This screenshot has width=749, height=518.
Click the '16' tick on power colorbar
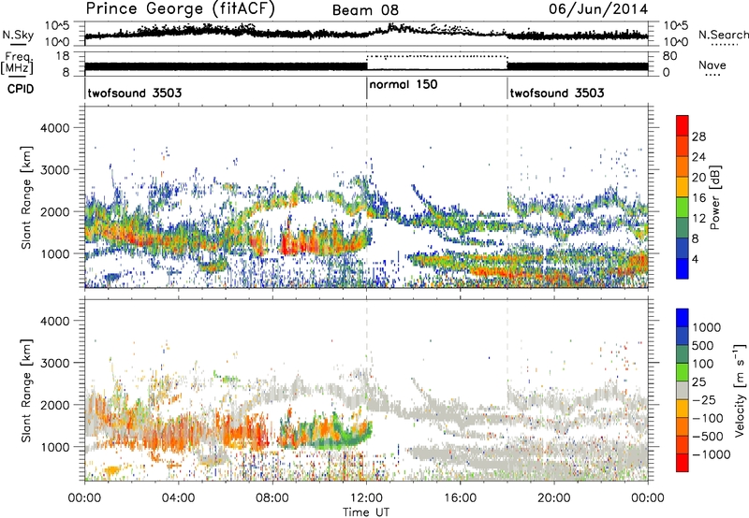[x=698, y=198]
